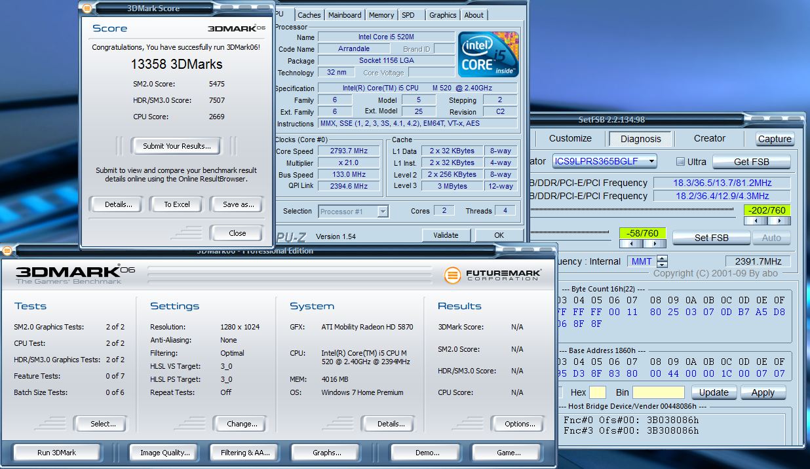
Task: Click the Update button in SetFSB
Action: (x=714, y=392)
